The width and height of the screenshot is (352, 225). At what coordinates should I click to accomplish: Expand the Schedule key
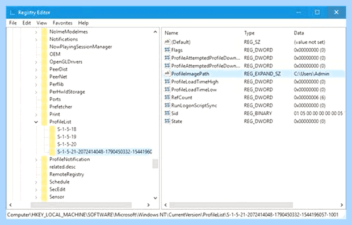[x=36, y=182]
